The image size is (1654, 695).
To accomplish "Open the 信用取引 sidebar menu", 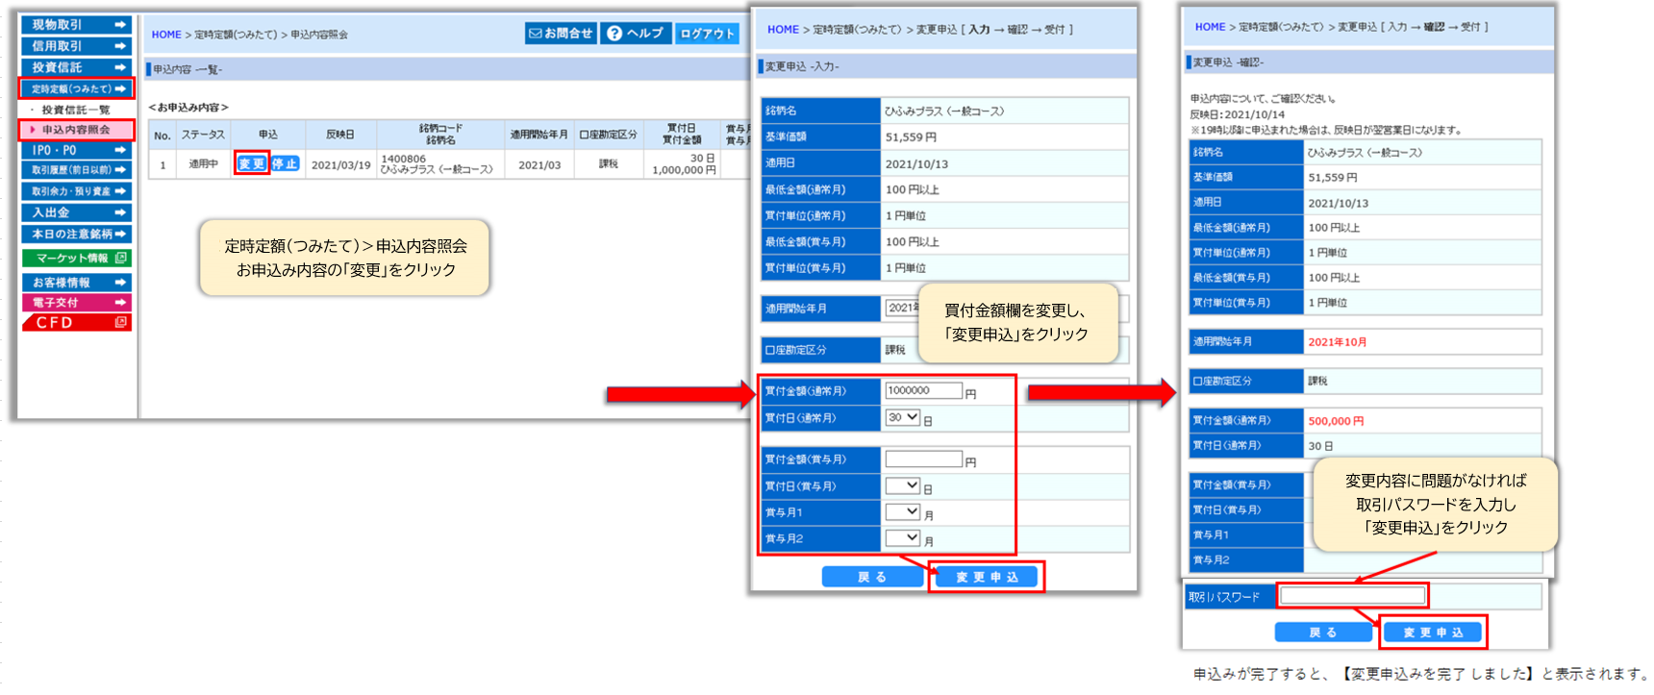I will click(76, 46).
